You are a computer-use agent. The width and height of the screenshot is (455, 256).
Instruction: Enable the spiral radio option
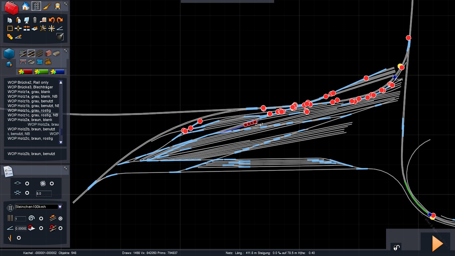pyautogui.click(x=41, y=219)
